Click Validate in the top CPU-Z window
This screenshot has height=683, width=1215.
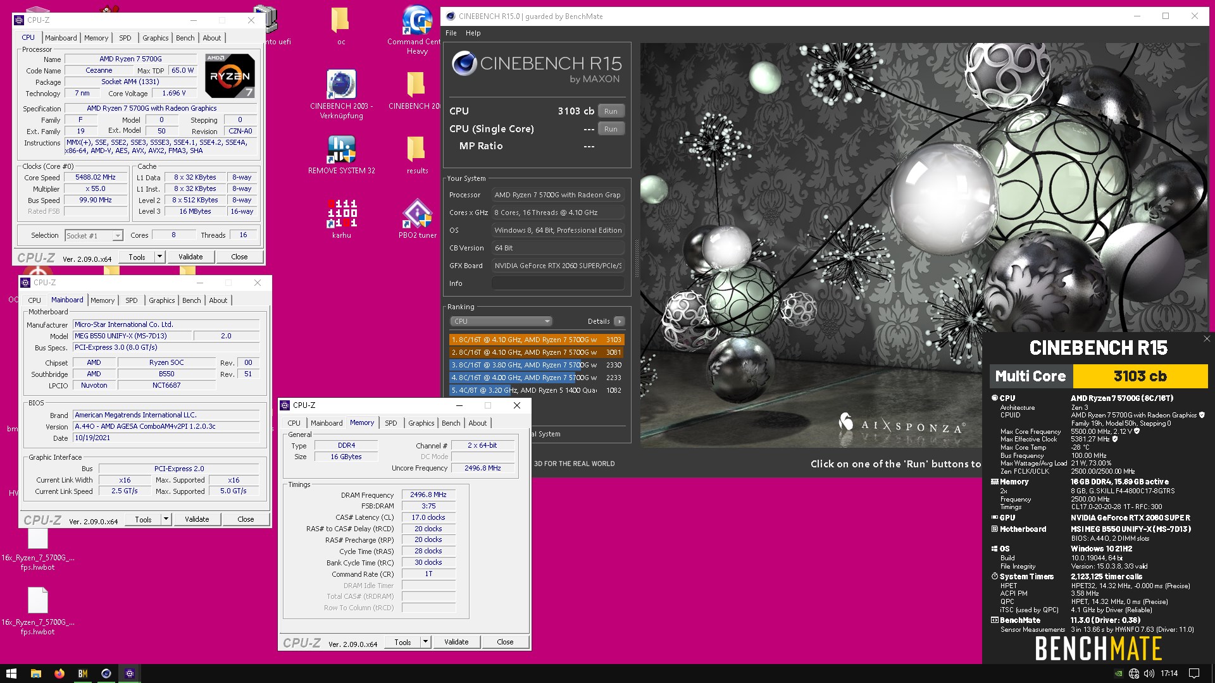[x=190, y=257]
